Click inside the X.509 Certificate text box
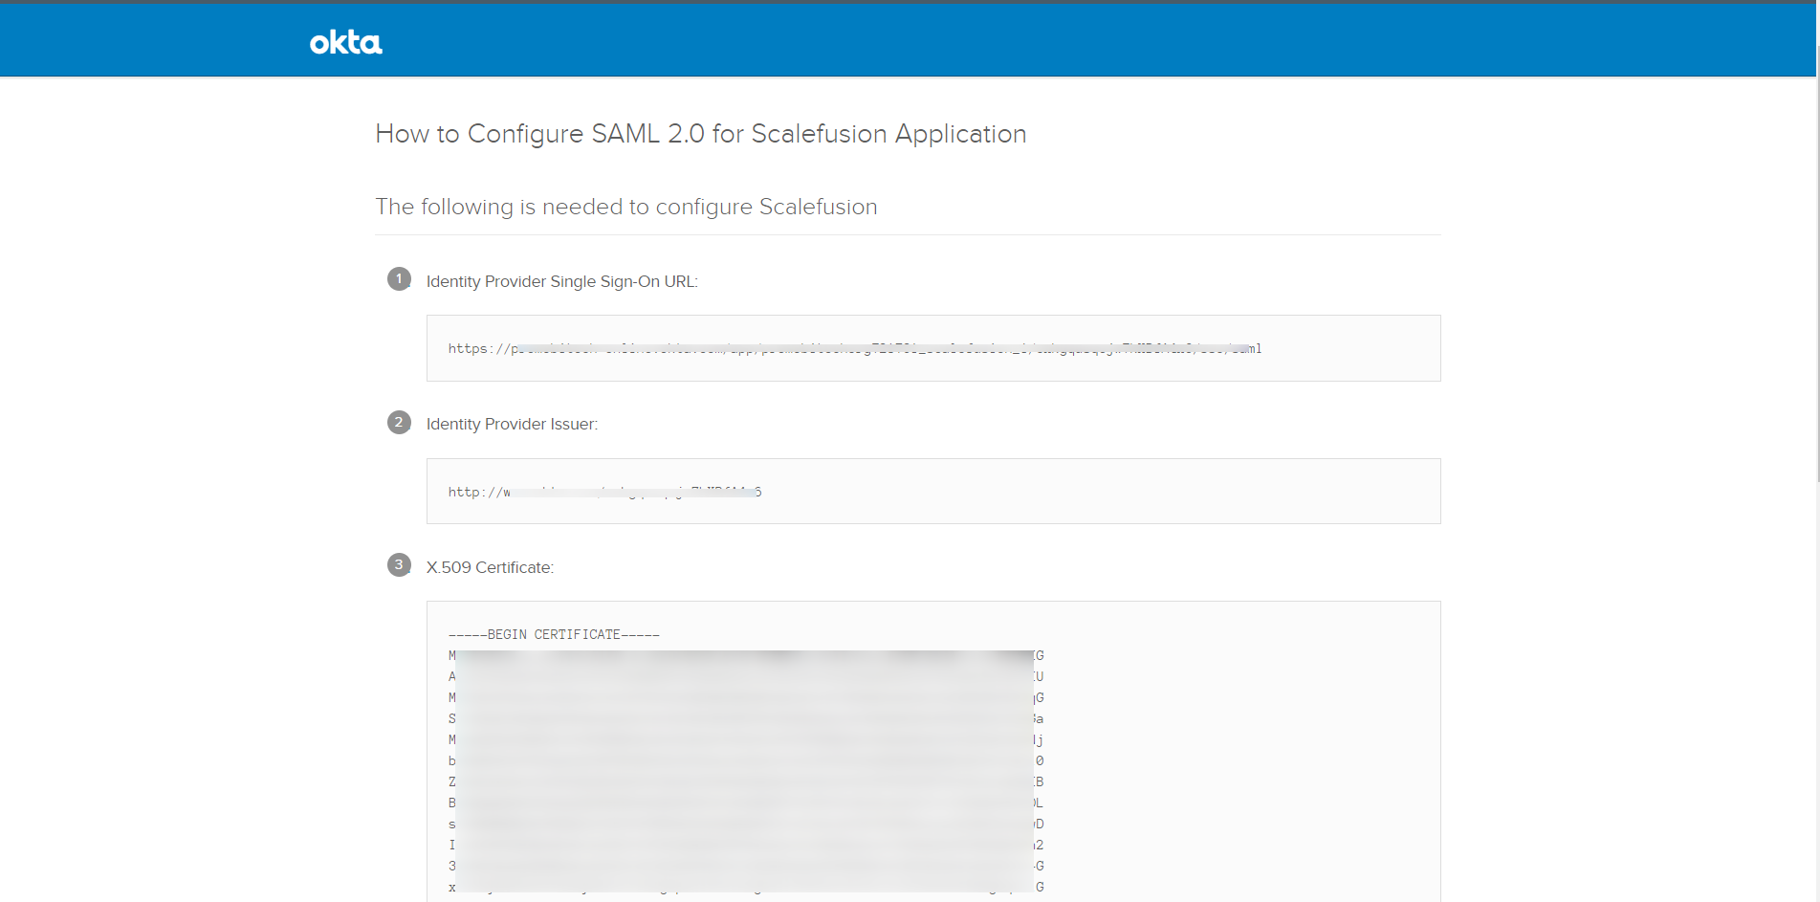 click(x=933, y=751)
